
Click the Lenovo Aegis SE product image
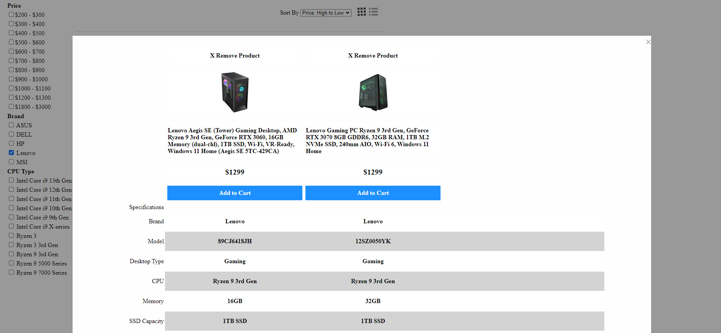coord(234,92)
